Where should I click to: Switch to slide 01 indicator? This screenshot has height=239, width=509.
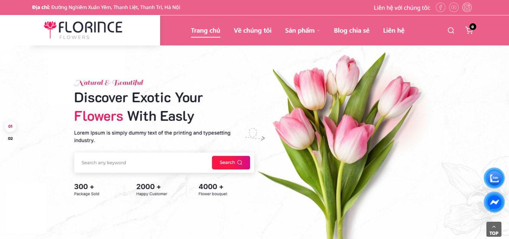(x=10, y=126)
